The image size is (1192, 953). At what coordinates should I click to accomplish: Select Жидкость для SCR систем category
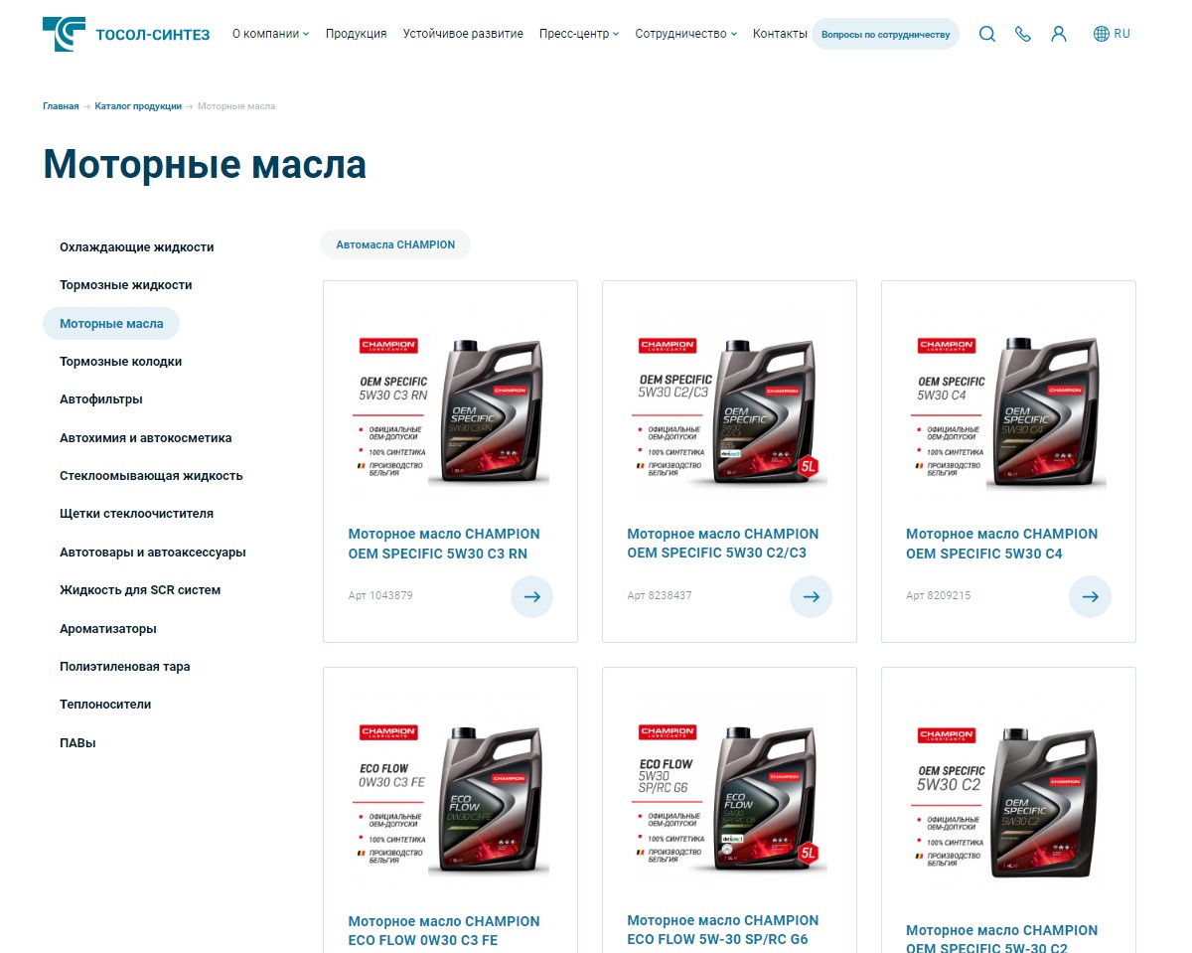coord(140,590)
